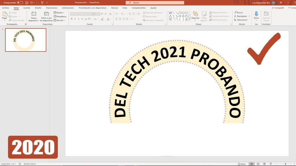The width and height of the screenshot is (296, 166).
Task: Open slide sorter view in status bar
Action: click(x=258, y=164)
